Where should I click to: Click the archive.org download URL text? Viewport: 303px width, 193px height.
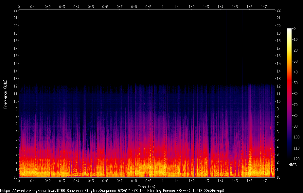(112, 191)
